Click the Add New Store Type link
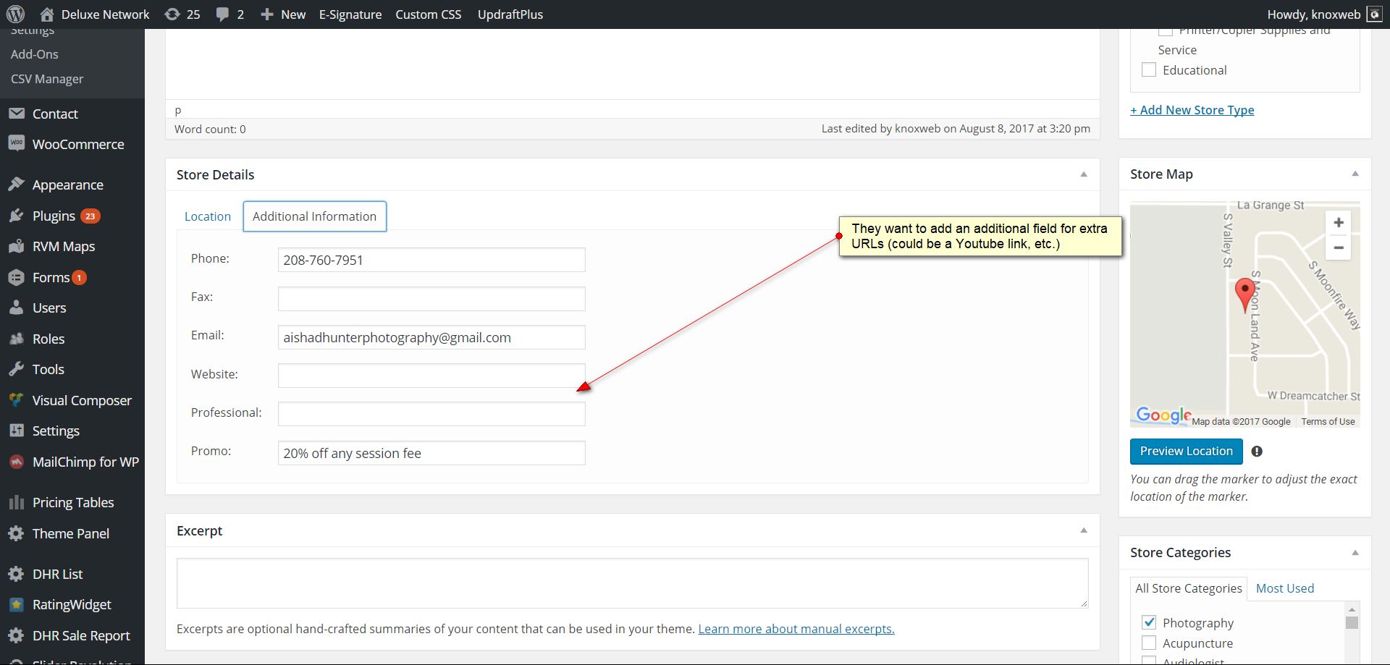The height and width of the screenshot is (665, 1390). click(x=1192, y=110)
